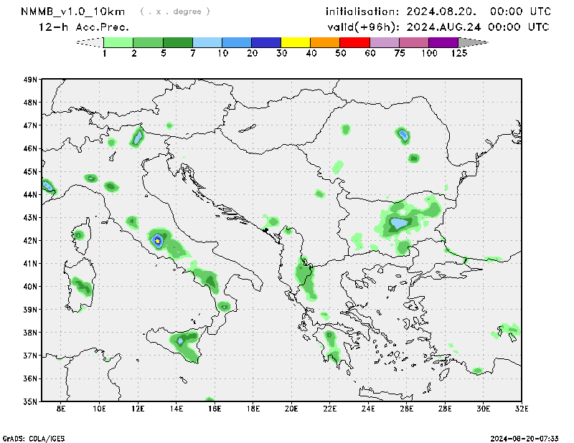Click the initialisation date text
574x443 pixels.
tap(438, 11)
